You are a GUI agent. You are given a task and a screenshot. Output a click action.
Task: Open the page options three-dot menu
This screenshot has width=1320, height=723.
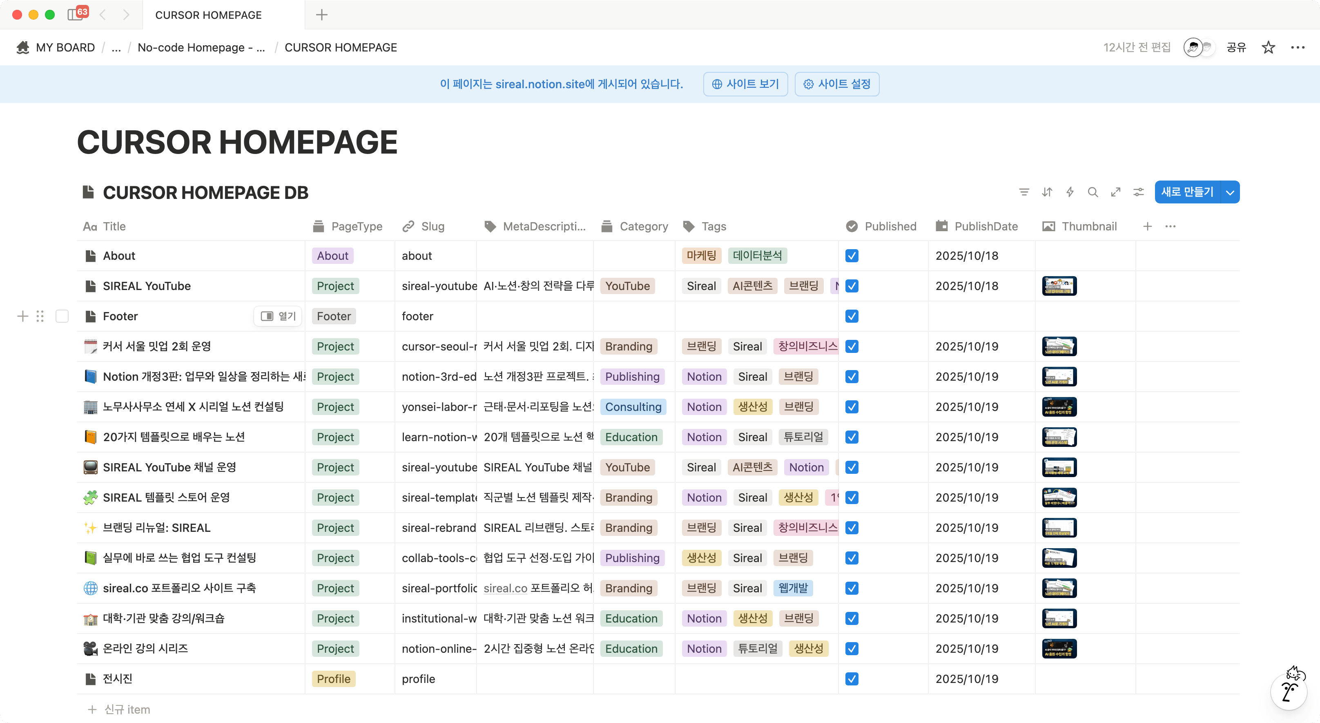[1298, 48]
